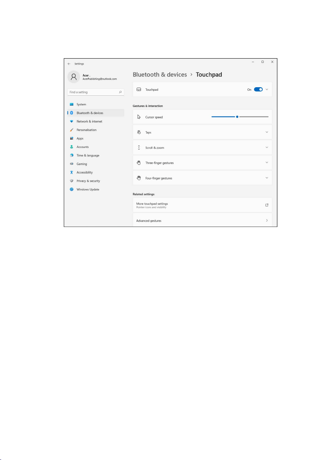Click the Accounts person icon
Image resolution: width=324 pixels, height=460 pixels.
[71, 147]
